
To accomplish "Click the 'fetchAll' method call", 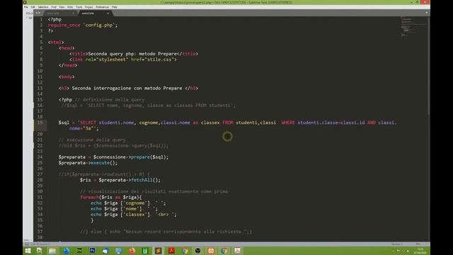I will 142,180.
